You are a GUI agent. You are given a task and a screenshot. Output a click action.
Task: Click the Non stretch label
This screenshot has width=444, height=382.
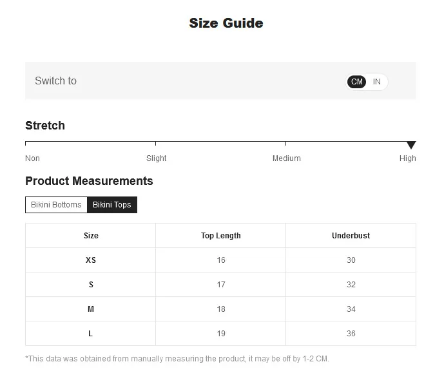(32, 158)
